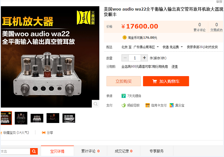Click the 加入购物车 add to cart button
Screen dimensions: 224x157
[x=166, y=81]
